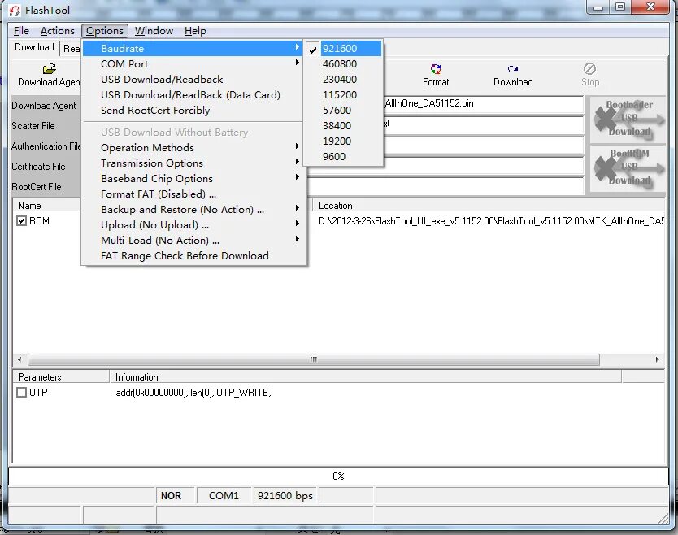Image resolution: width=678 pixels, height=535 pixels.
Task: Click the FlashTool app icon in title bar
Action: pyautogui.click(x=15, y=11)
